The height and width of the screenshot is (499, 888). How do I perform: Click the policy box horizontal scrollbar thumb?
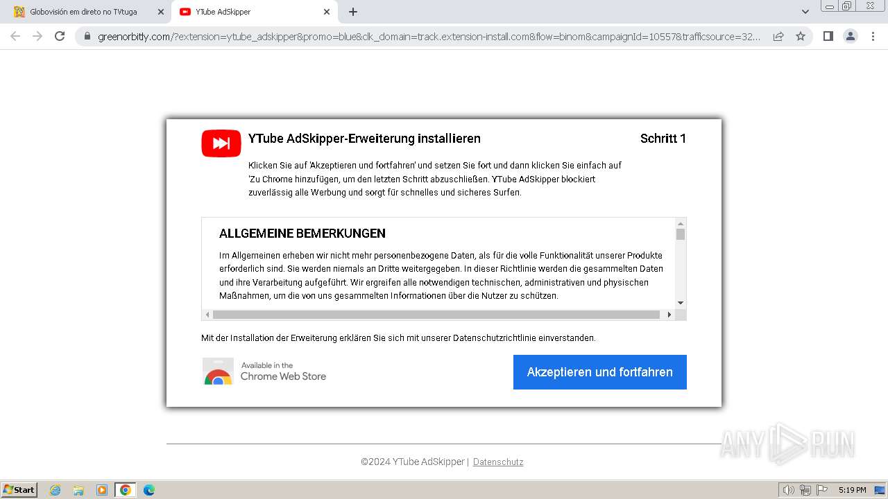[436, 315]
